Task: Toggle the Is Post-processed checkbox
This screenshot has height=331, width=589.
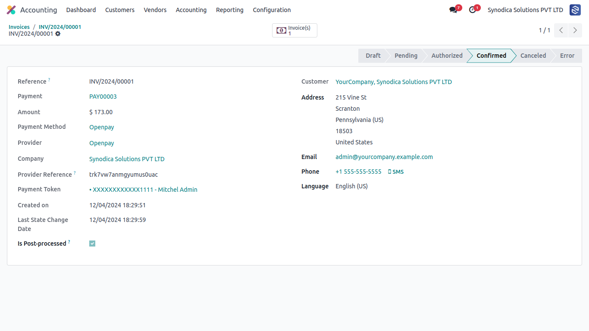Action: (92, 244)
